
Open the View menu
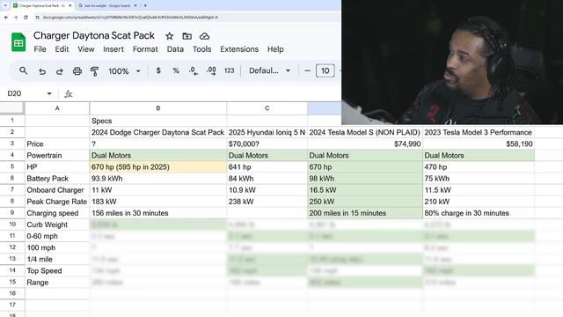(86, 49)
